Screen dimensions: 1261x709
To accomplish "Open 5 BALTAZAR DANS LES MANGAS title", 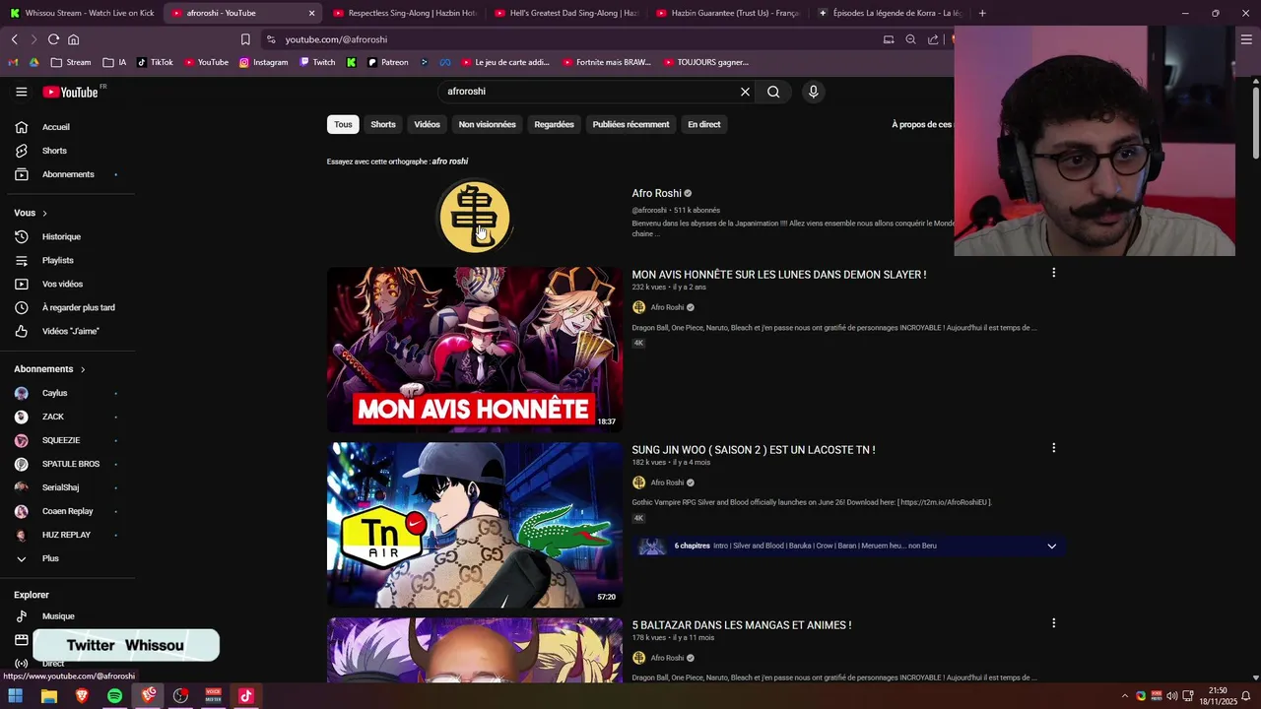I will (742, 625).
